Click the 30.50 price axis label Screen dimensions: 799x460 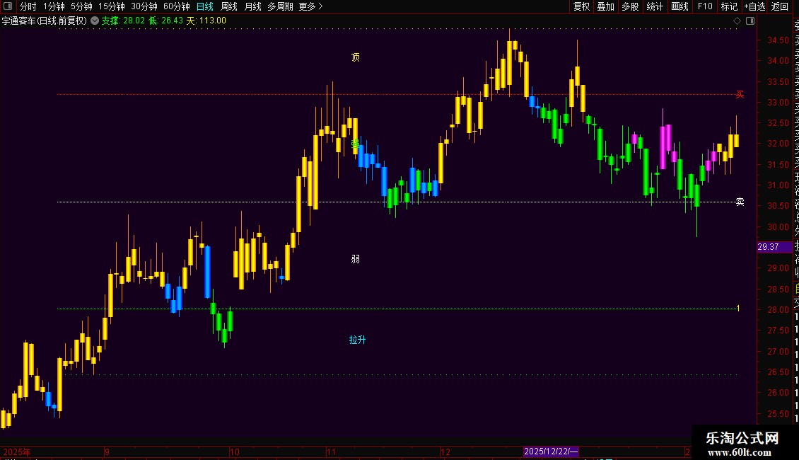(778, 205)
